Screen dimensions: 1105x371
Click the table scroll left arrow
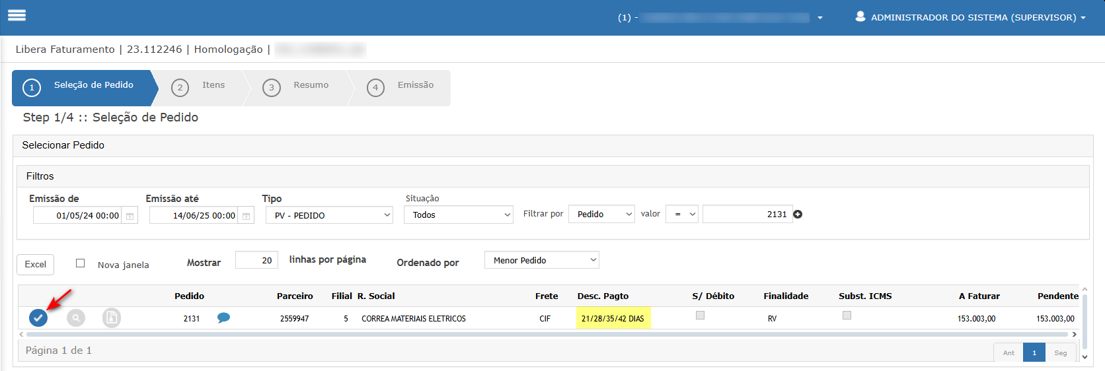[x=22, y=334]
